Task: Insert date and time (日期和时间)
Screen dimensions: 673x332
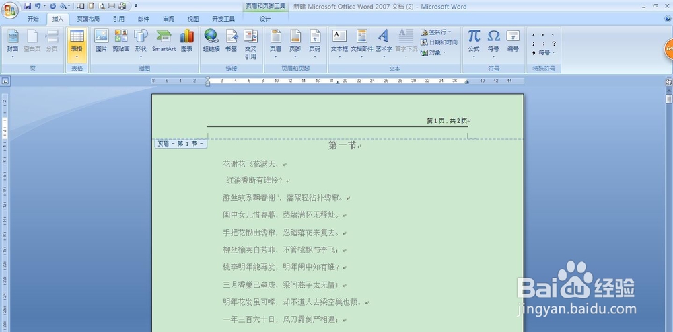Action: point(439,42)
